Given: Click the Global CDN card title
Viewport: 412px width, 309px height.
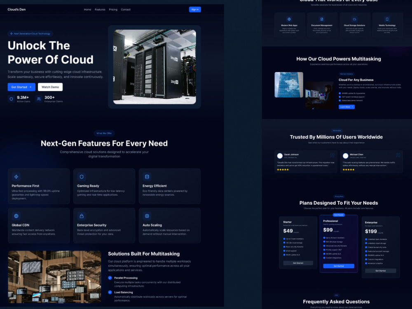Looking at the screenshot, I should (x=20, y=225).
